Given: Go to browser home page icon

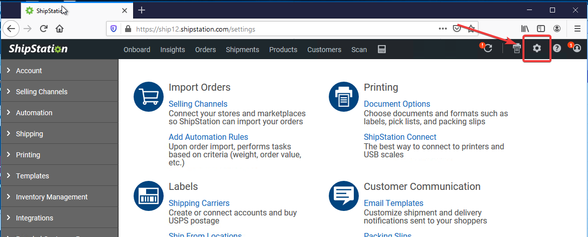Looking at the screenshot, I should (x=59, y=29).
